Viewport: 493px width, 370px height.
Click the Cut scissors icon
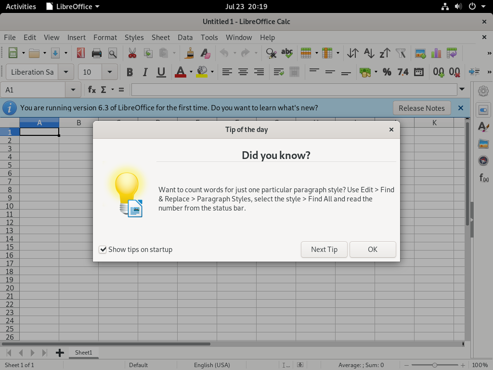(132, 53)
